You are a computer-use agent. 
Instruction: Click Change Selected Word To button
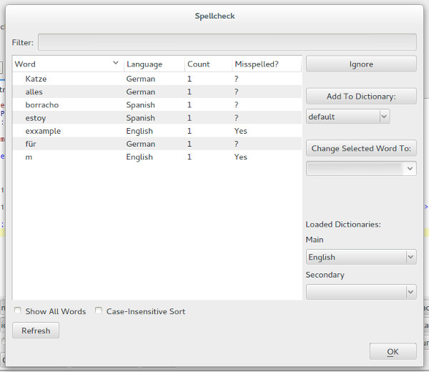point(361,148)
